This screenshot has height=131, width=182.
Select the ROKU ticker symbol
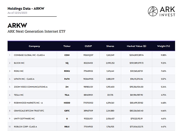[67, 71]
